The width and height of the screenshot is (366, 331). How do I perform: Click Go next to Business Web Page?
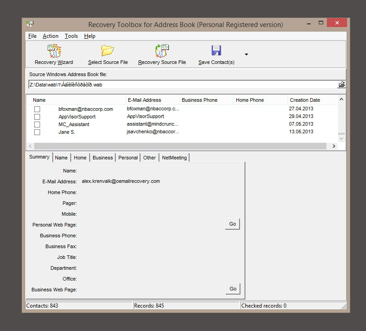[x=233, y=289]
